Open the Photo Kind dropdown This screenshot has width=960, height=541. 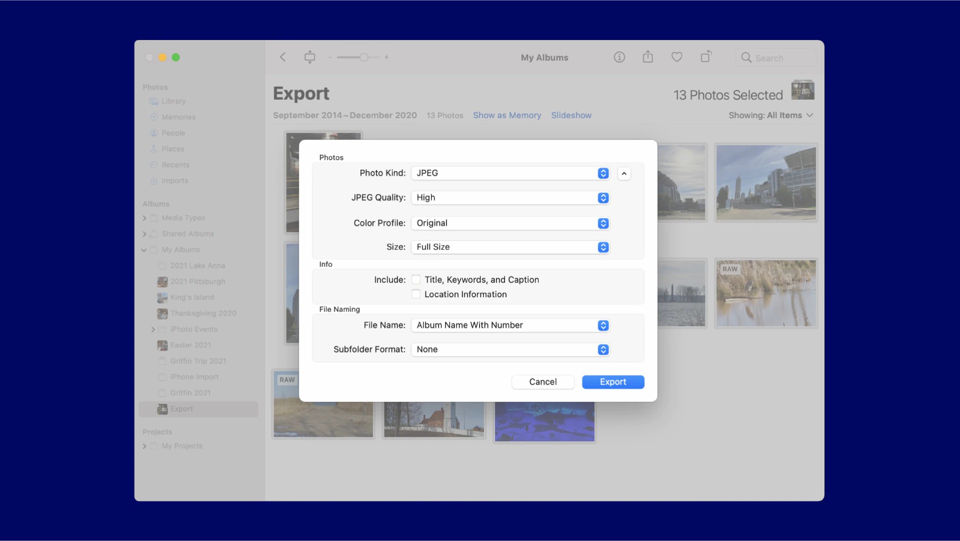click(510, 173)
